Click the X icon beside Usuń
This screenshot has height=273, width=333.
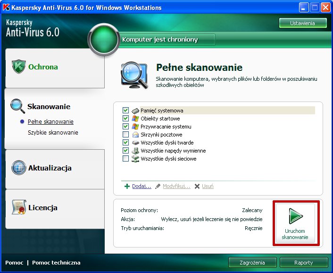coord(197,186)
